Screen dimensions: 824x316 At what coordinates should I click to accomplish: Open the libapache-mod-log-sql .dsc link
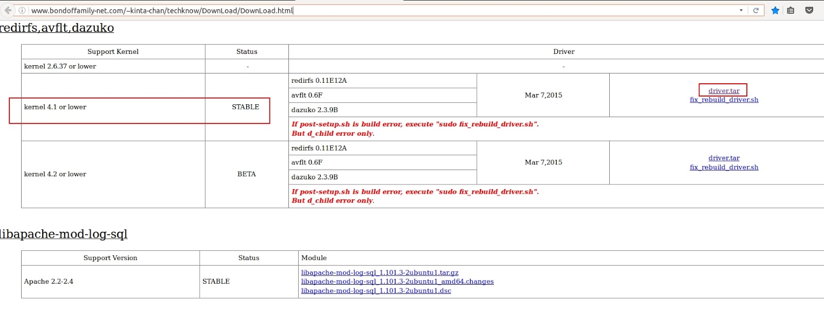click(x=376, y=291)
